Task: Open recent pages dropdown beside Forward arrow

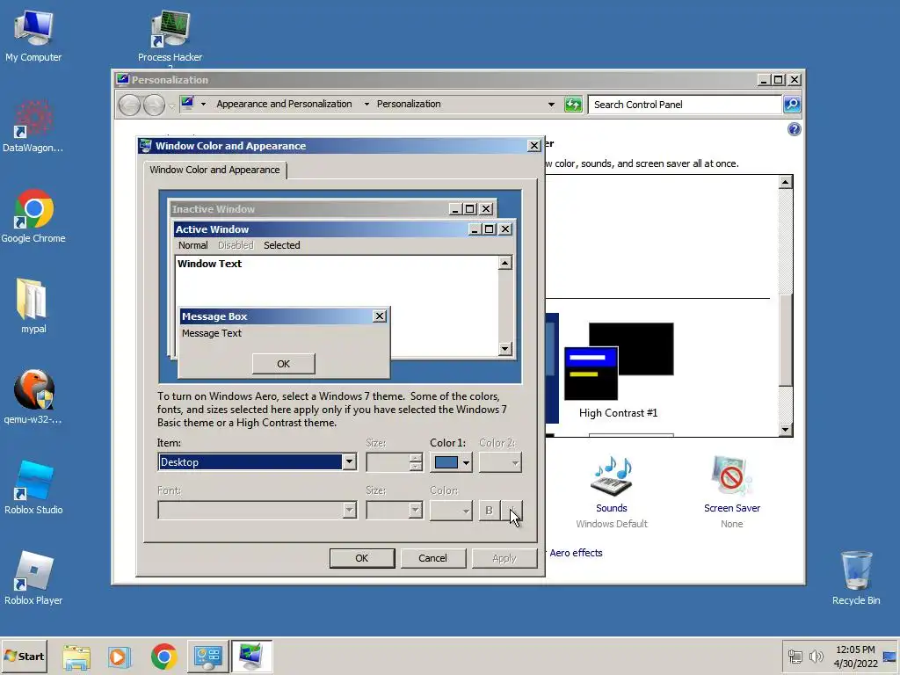Action: click(171, 105)
